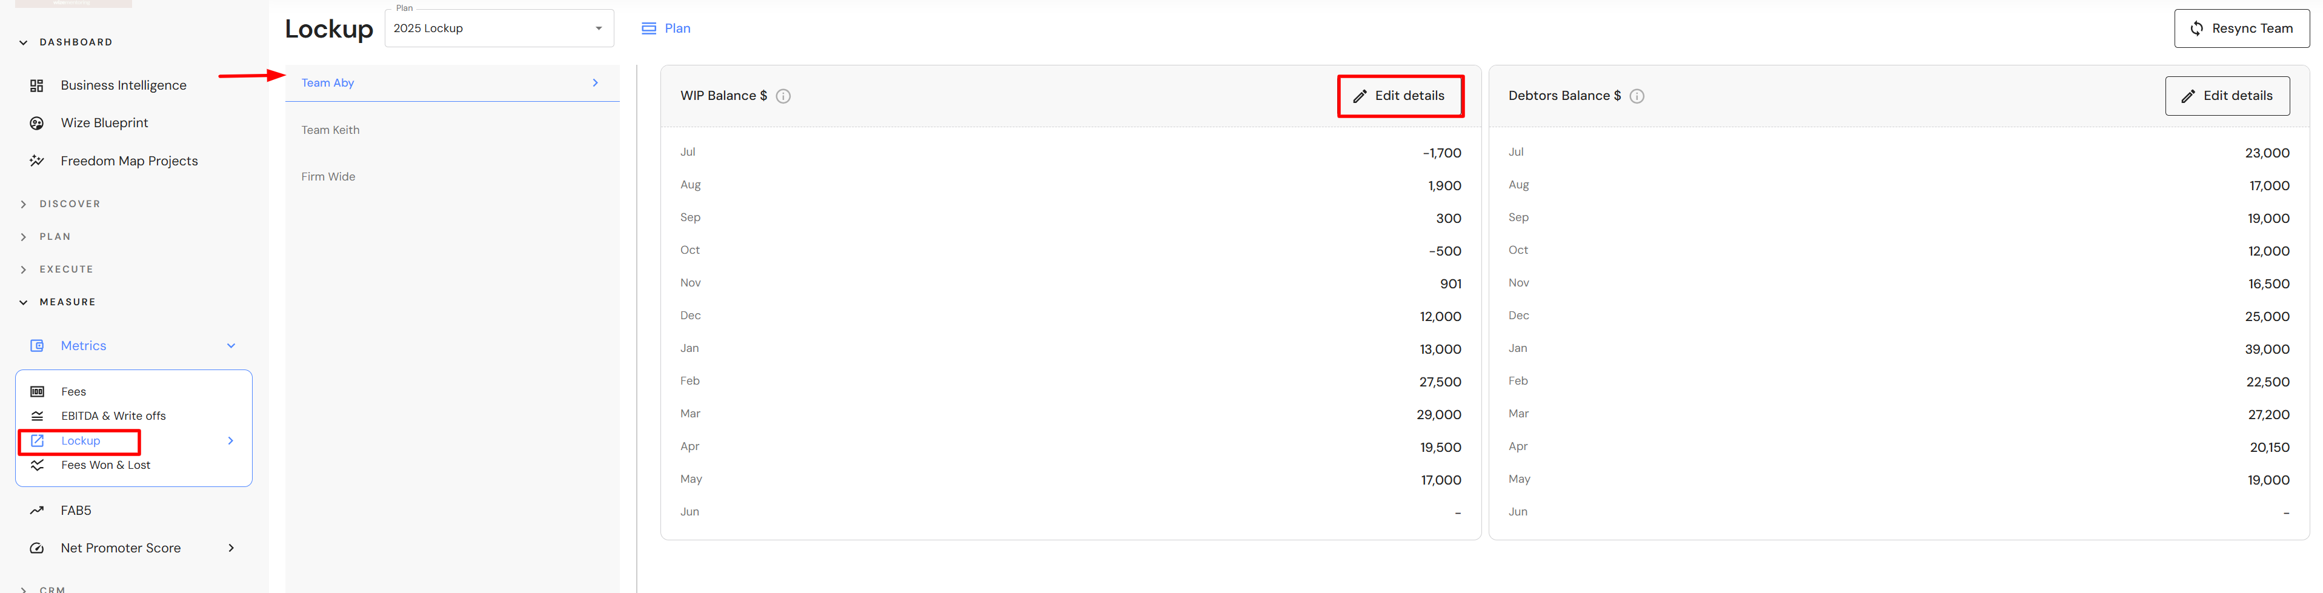Screen dimensions: 2323x593
Task: Open the Plan link beside the dropdown
Action: [x=666, y=29]
